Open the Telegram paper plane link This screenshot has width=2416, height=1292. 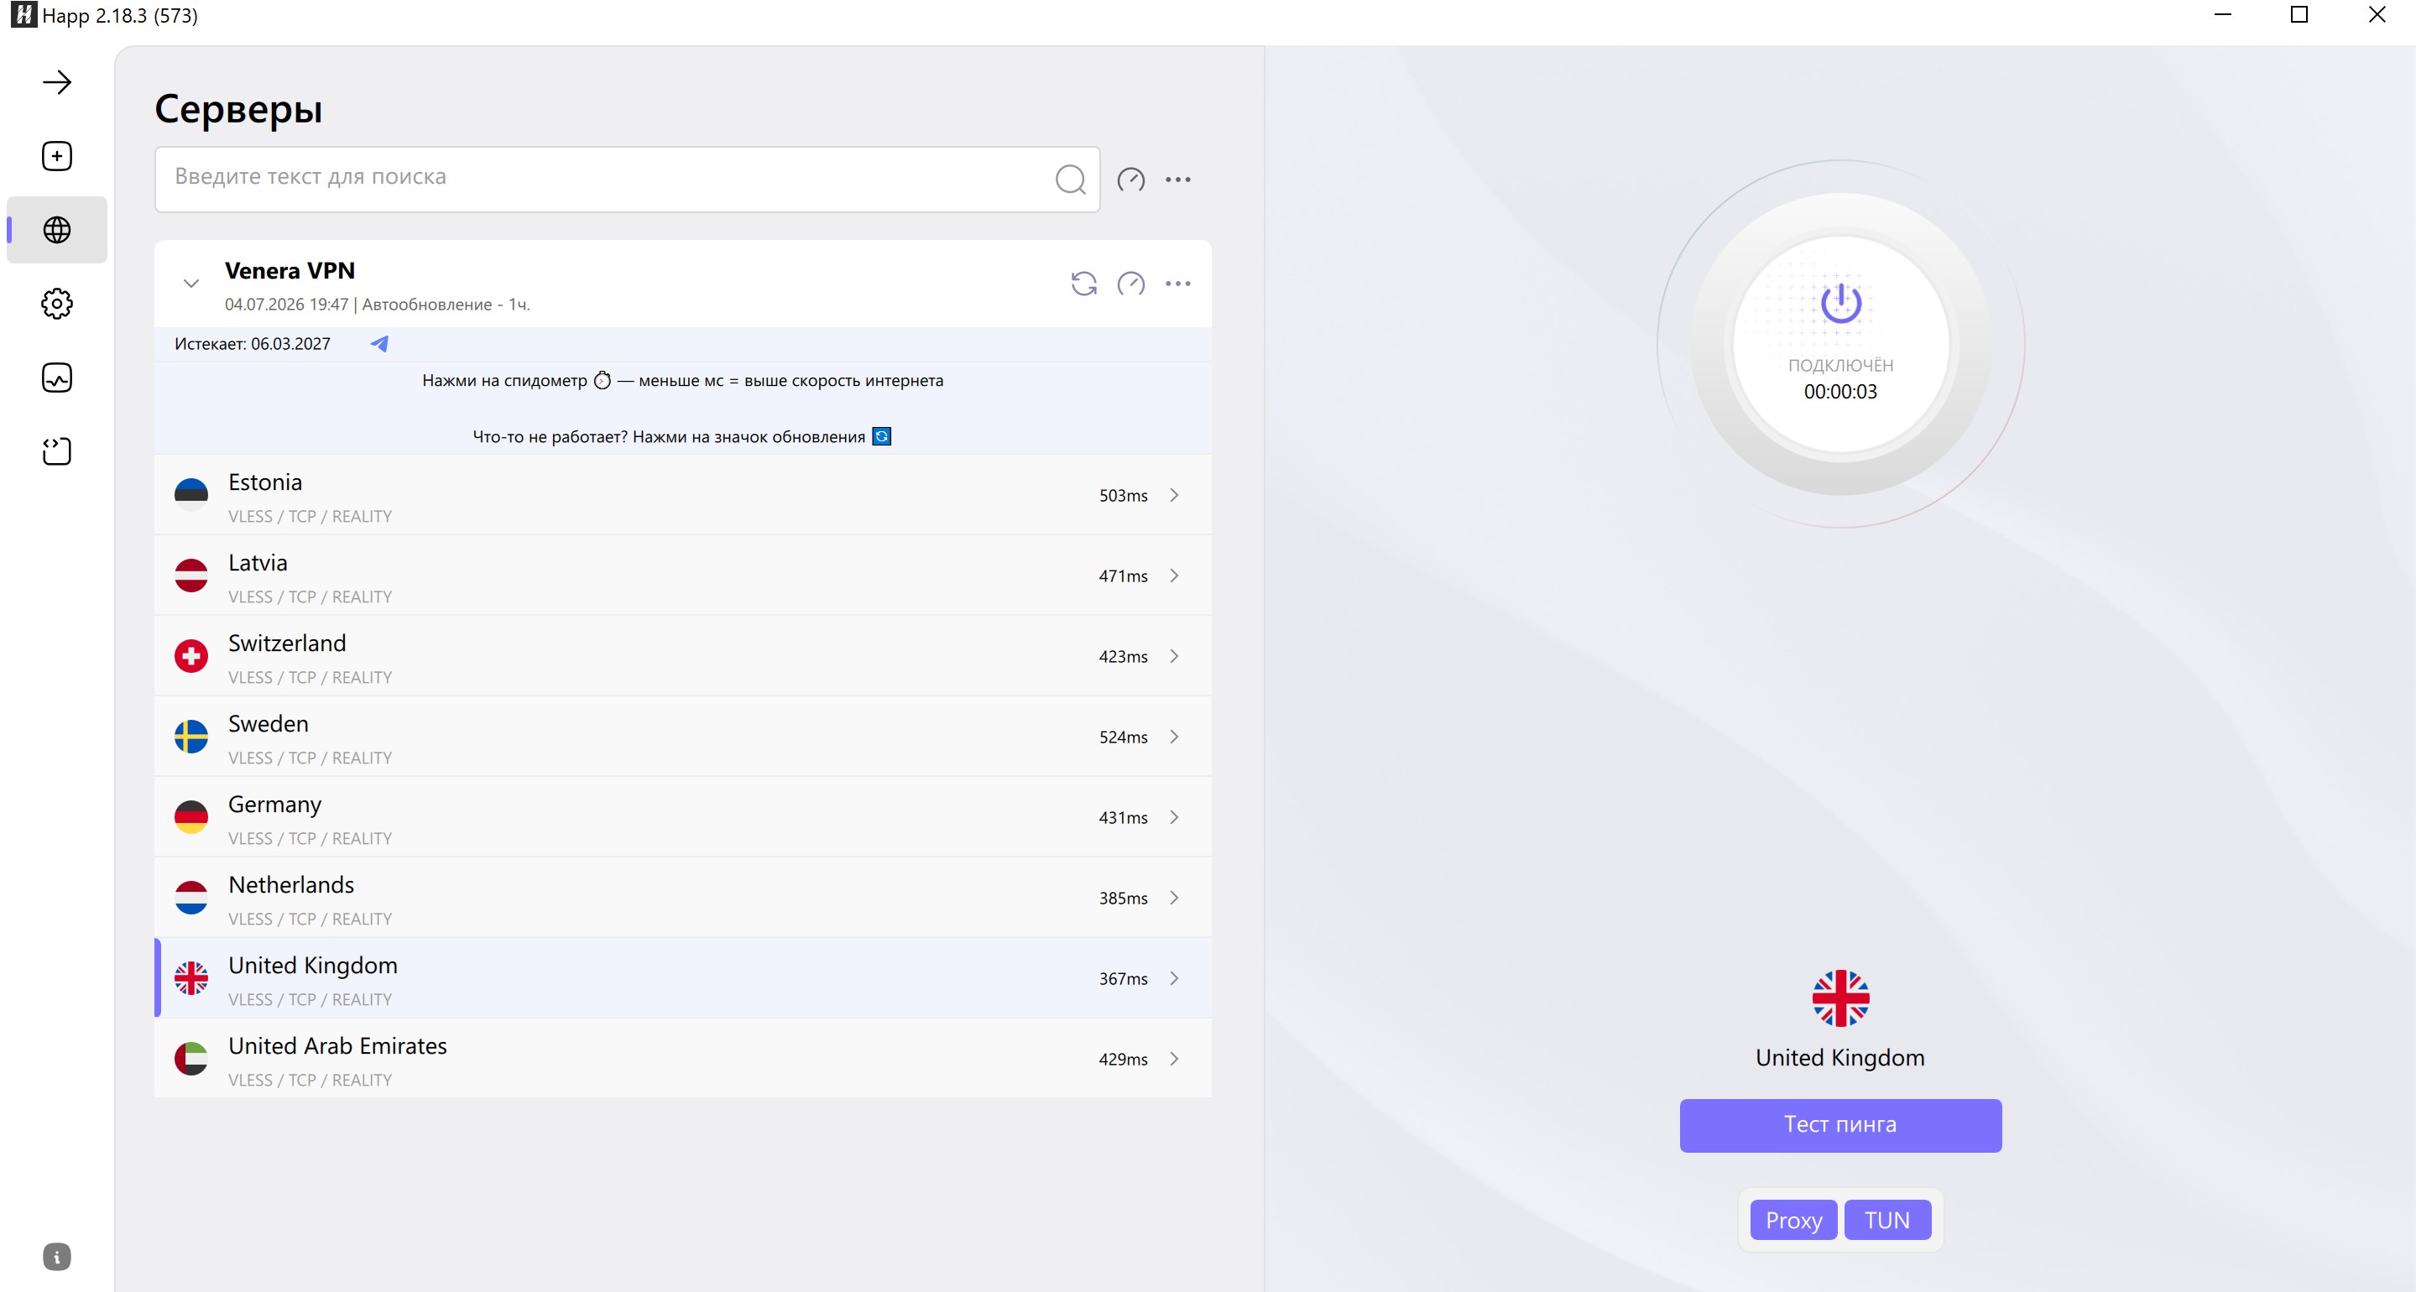point(379,343)
